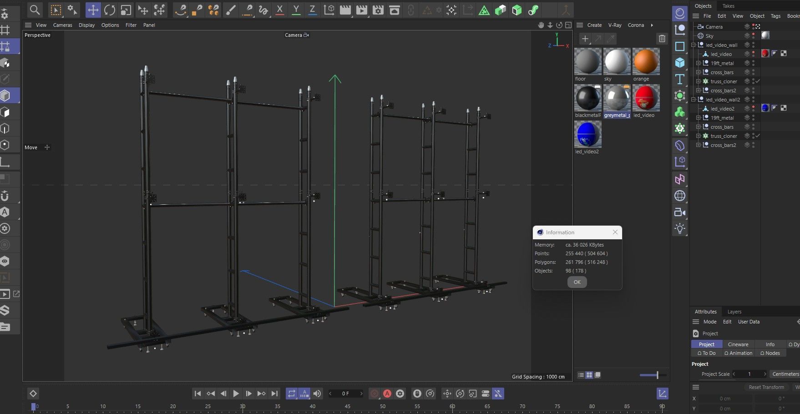Select the blackmetal material sphere
The width and height of the screenshot is (800, 414).
point(588,98)
